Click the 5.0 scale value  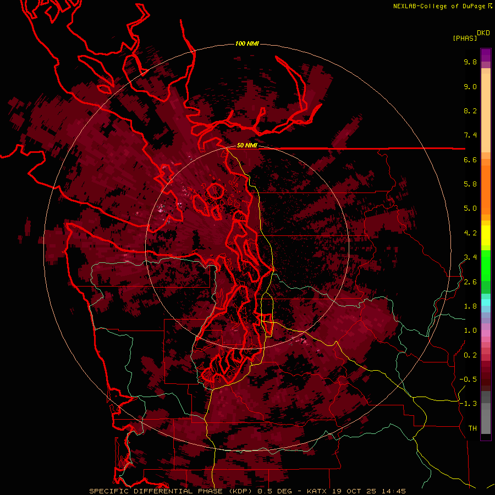[x=470, y=208]
